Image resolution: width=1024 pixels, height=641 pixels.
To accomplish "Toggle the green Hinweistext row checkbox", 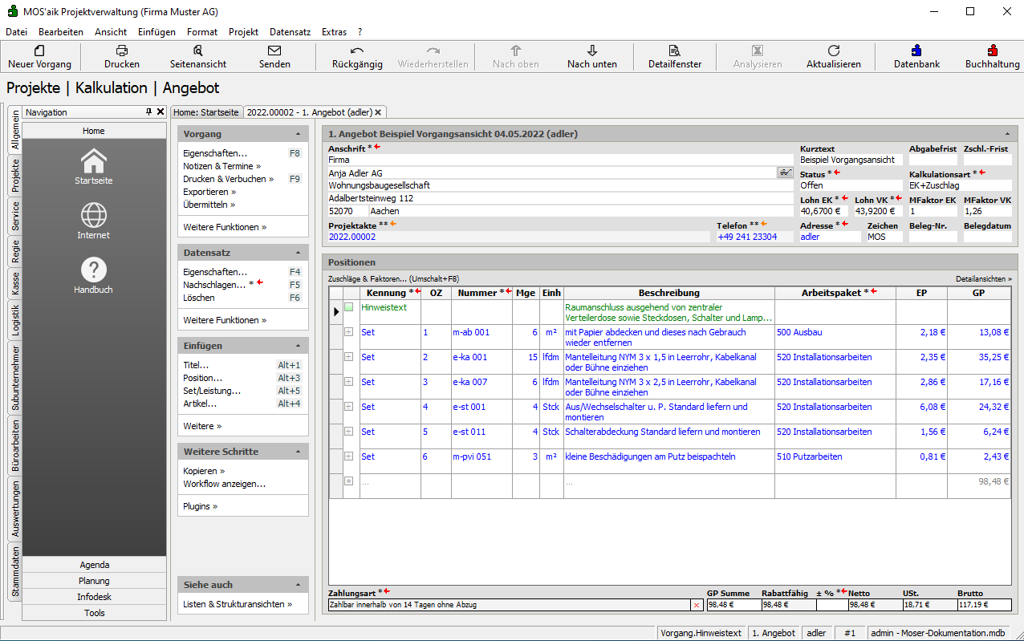I will tap(349, 307).
